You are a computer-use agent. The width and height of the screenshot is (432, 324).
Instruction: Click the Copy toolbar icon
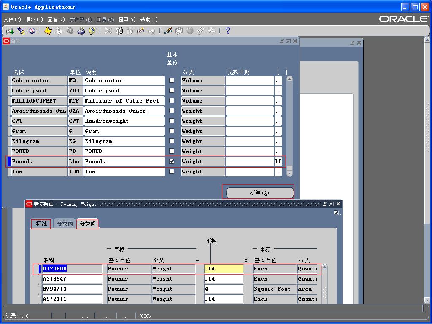click(x=119, y=31)
